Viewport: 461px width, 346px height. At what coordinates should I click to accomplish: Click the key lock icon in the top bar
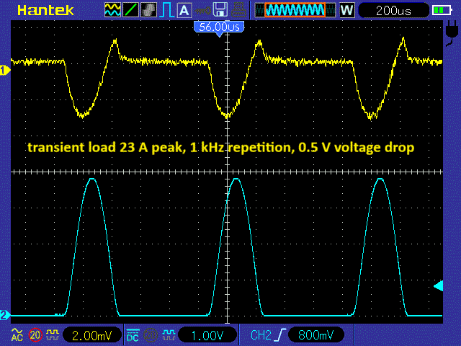(202, 11)
